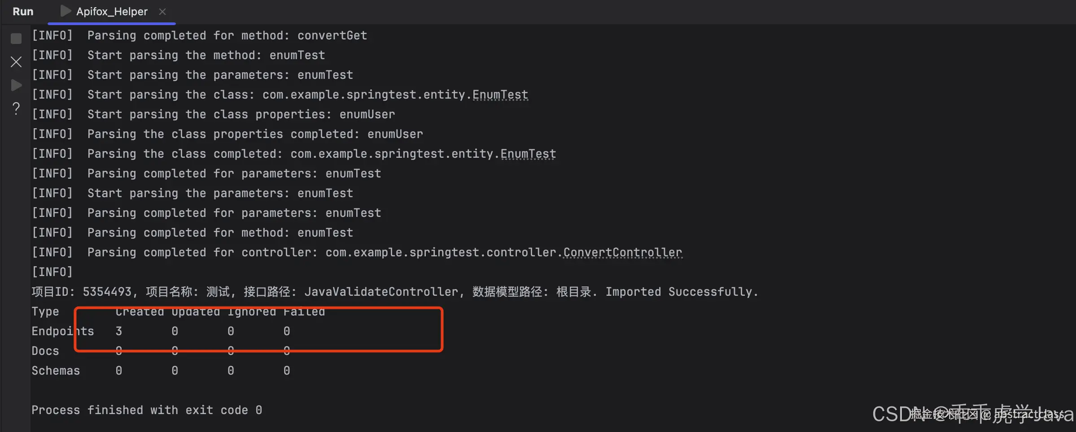Select the Apifox_Helper tab
The image size is (1076, 432).
click(112, 12)
